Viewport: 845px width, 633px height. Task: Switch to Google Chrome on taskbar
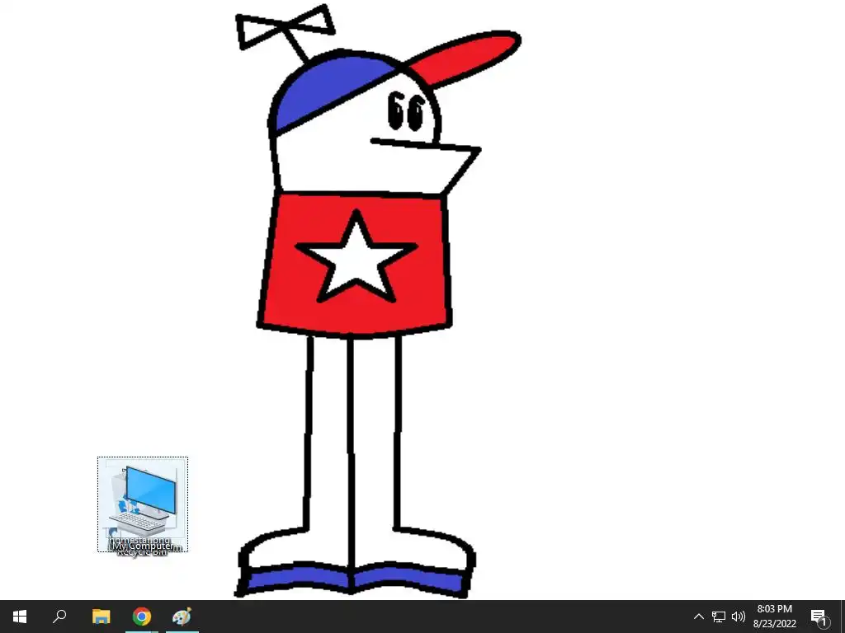click(x=142, y=617)
